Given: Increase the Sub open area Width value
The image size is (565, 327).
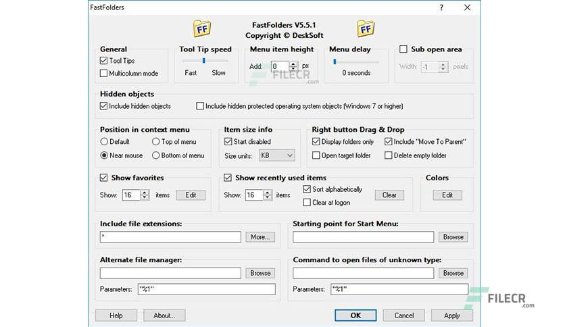Looking at the screenshot, I should [443, 64].
